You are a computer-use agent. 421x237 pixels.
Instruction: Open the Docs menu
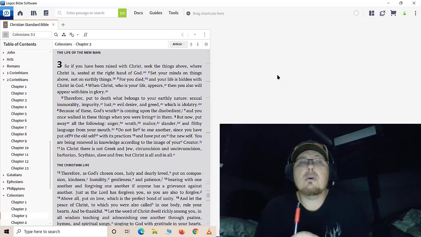coord(138,13)
